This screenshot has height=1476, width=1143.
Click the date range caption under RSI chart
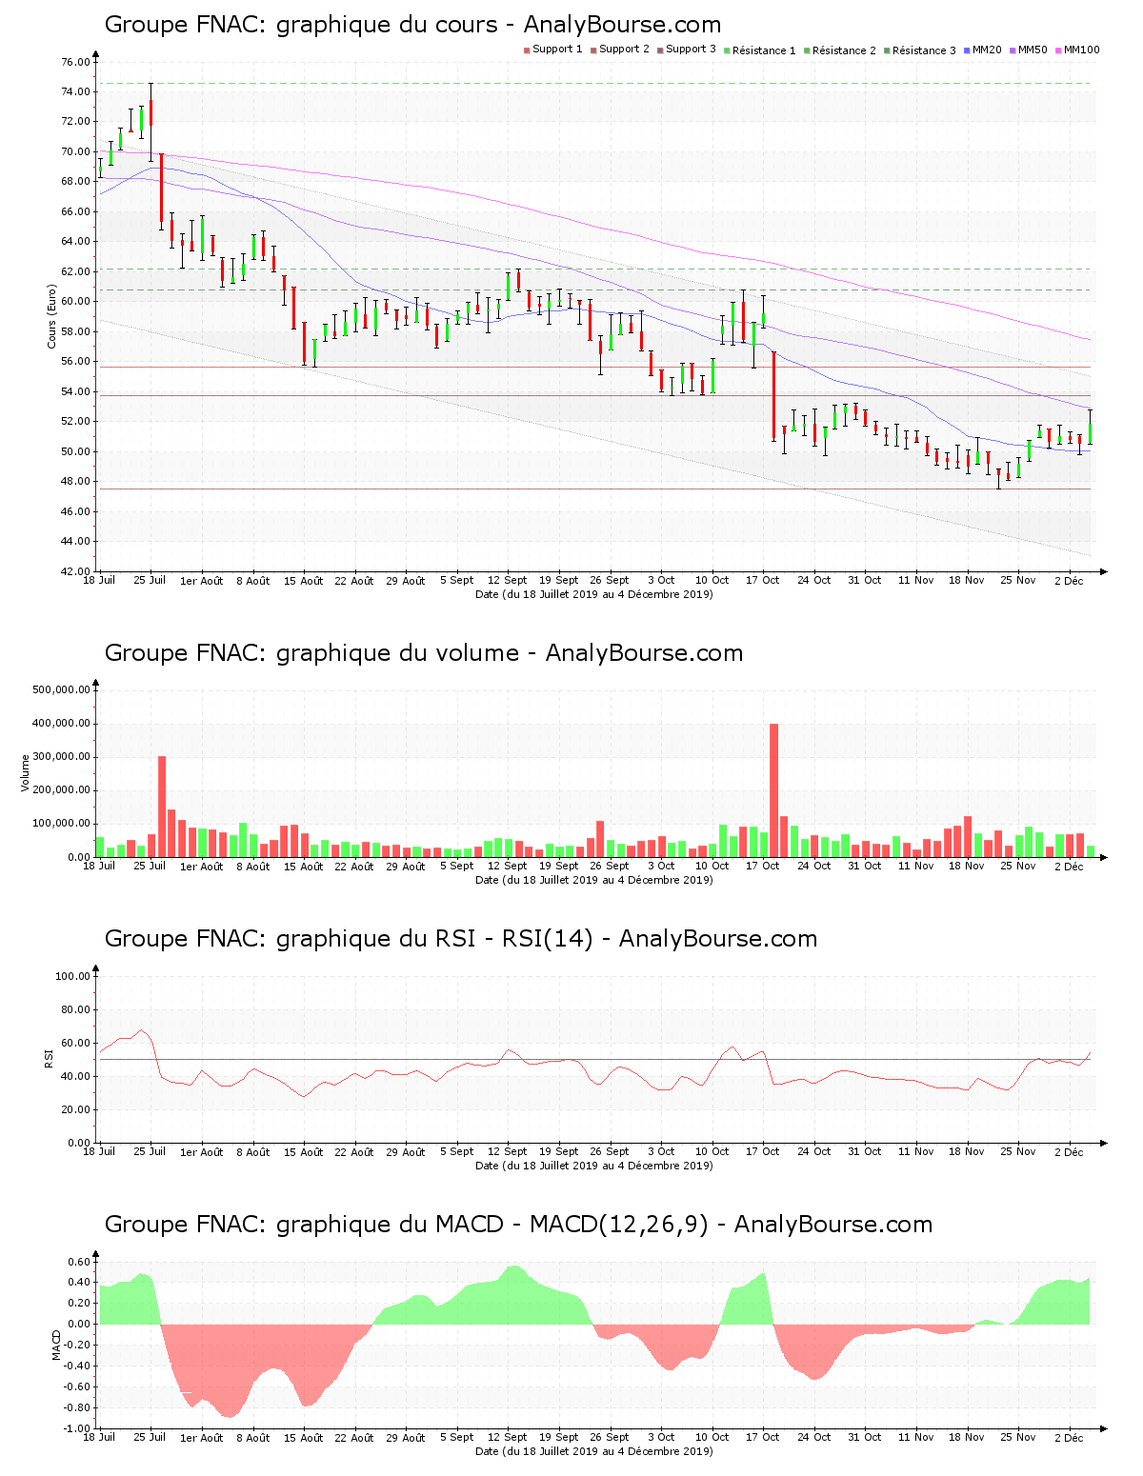point(594,1166)
